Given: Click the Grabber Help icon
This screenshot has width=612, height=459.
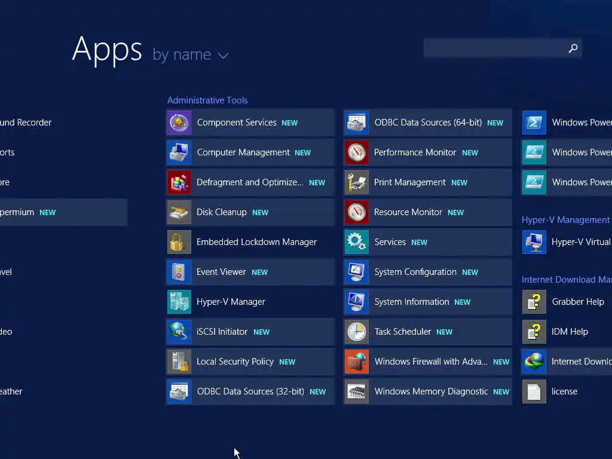Looking at the screenshot, I should coord(534,302).
